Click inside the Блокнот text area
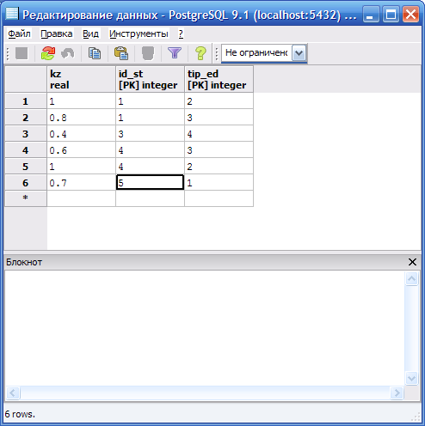The width and height of the screenshot is (425, 426). 205,328
